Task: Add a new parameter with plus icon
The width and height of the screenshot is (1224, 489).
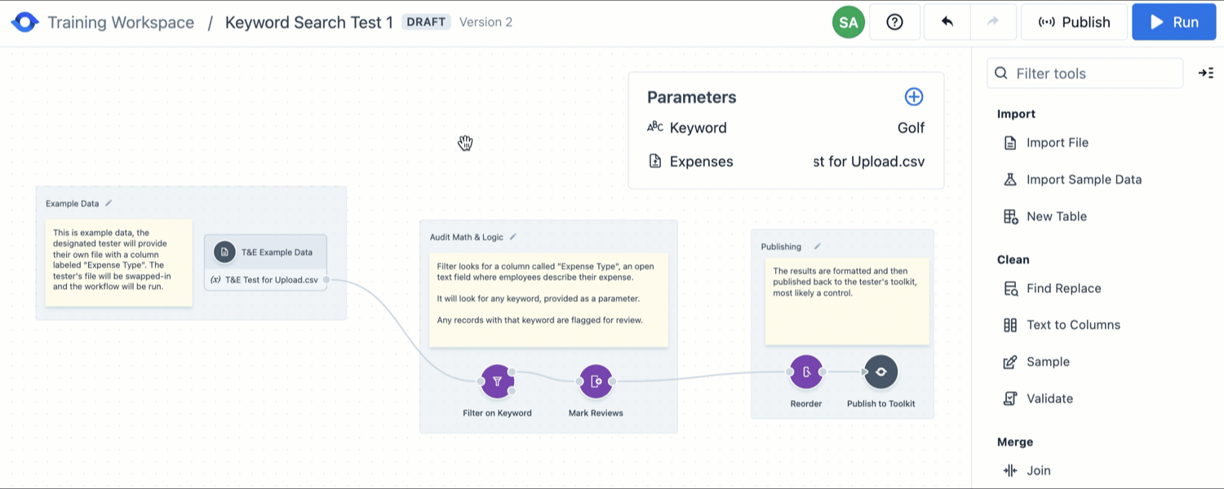Action: 914,97
